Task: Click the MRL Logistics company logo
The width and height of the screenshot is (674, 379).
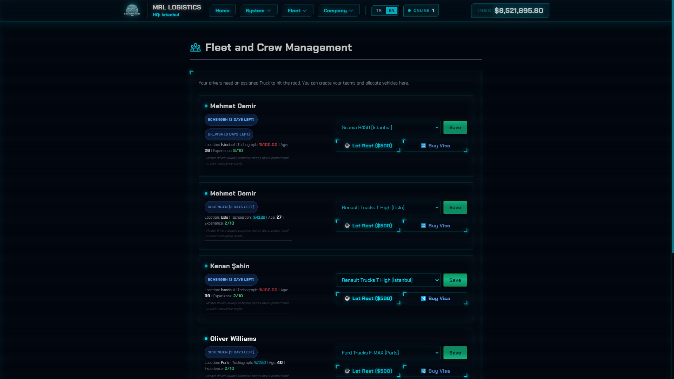Action: tap(132, 10)
